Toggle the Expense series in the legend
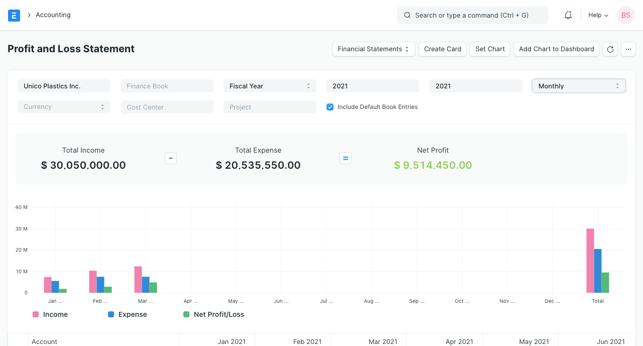The image size is (643, 346). tap(127, 314)
